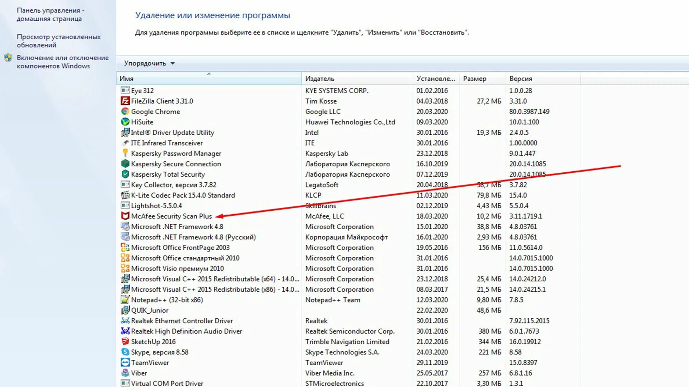Click the Viber program icon
This screenshot has width=689, height=387.
pos(125,373)
